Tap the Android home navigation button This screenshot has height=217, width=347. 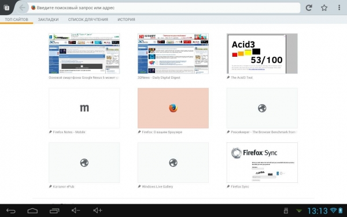(x=32, y=211)
